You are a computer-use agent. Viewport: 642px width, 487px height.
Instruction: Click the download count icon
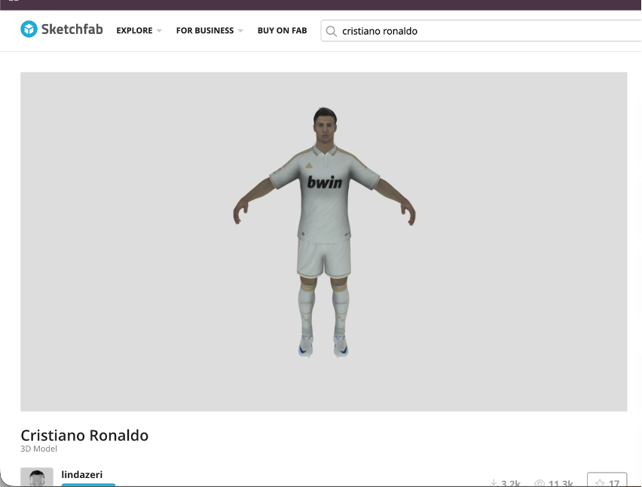point(494,483)
